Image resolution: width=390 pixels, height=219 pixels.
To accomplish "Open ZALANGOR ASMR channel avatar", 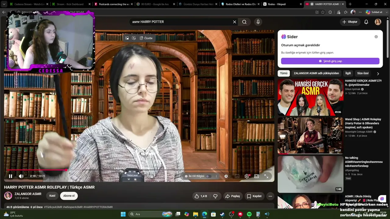I will [8, 196].
